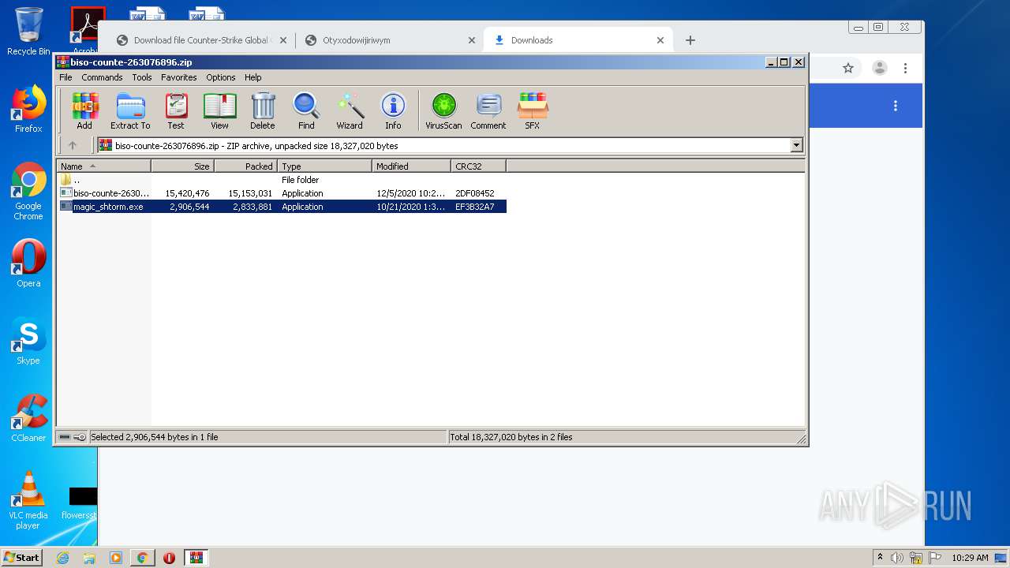Sort list by Type column

coord(324,166)
